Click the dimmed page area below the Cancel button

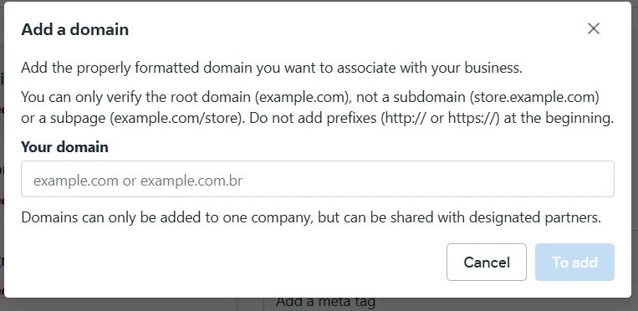(x=486, y=304)
